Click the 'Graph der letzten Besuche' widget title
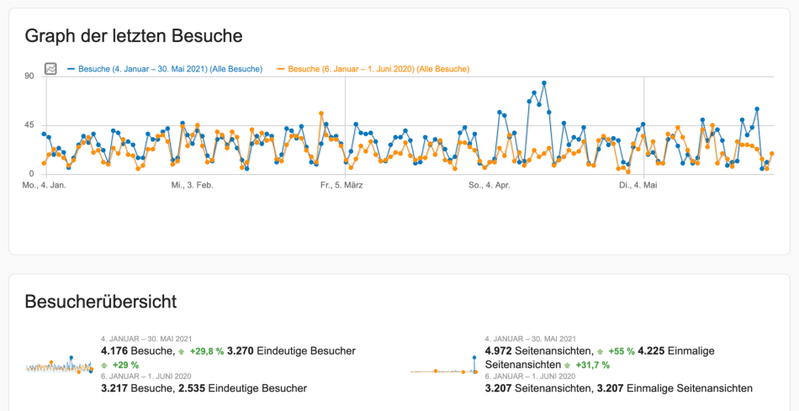Screen dimensions: 799x411 134,36
